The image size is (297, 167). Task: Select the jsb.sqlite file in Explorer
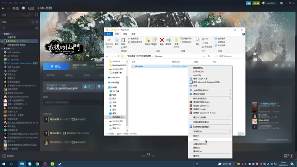138,66
